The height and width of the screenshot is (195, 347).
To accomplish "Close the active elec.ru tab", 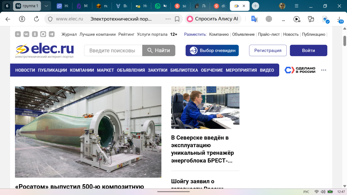I will [244, 6].
